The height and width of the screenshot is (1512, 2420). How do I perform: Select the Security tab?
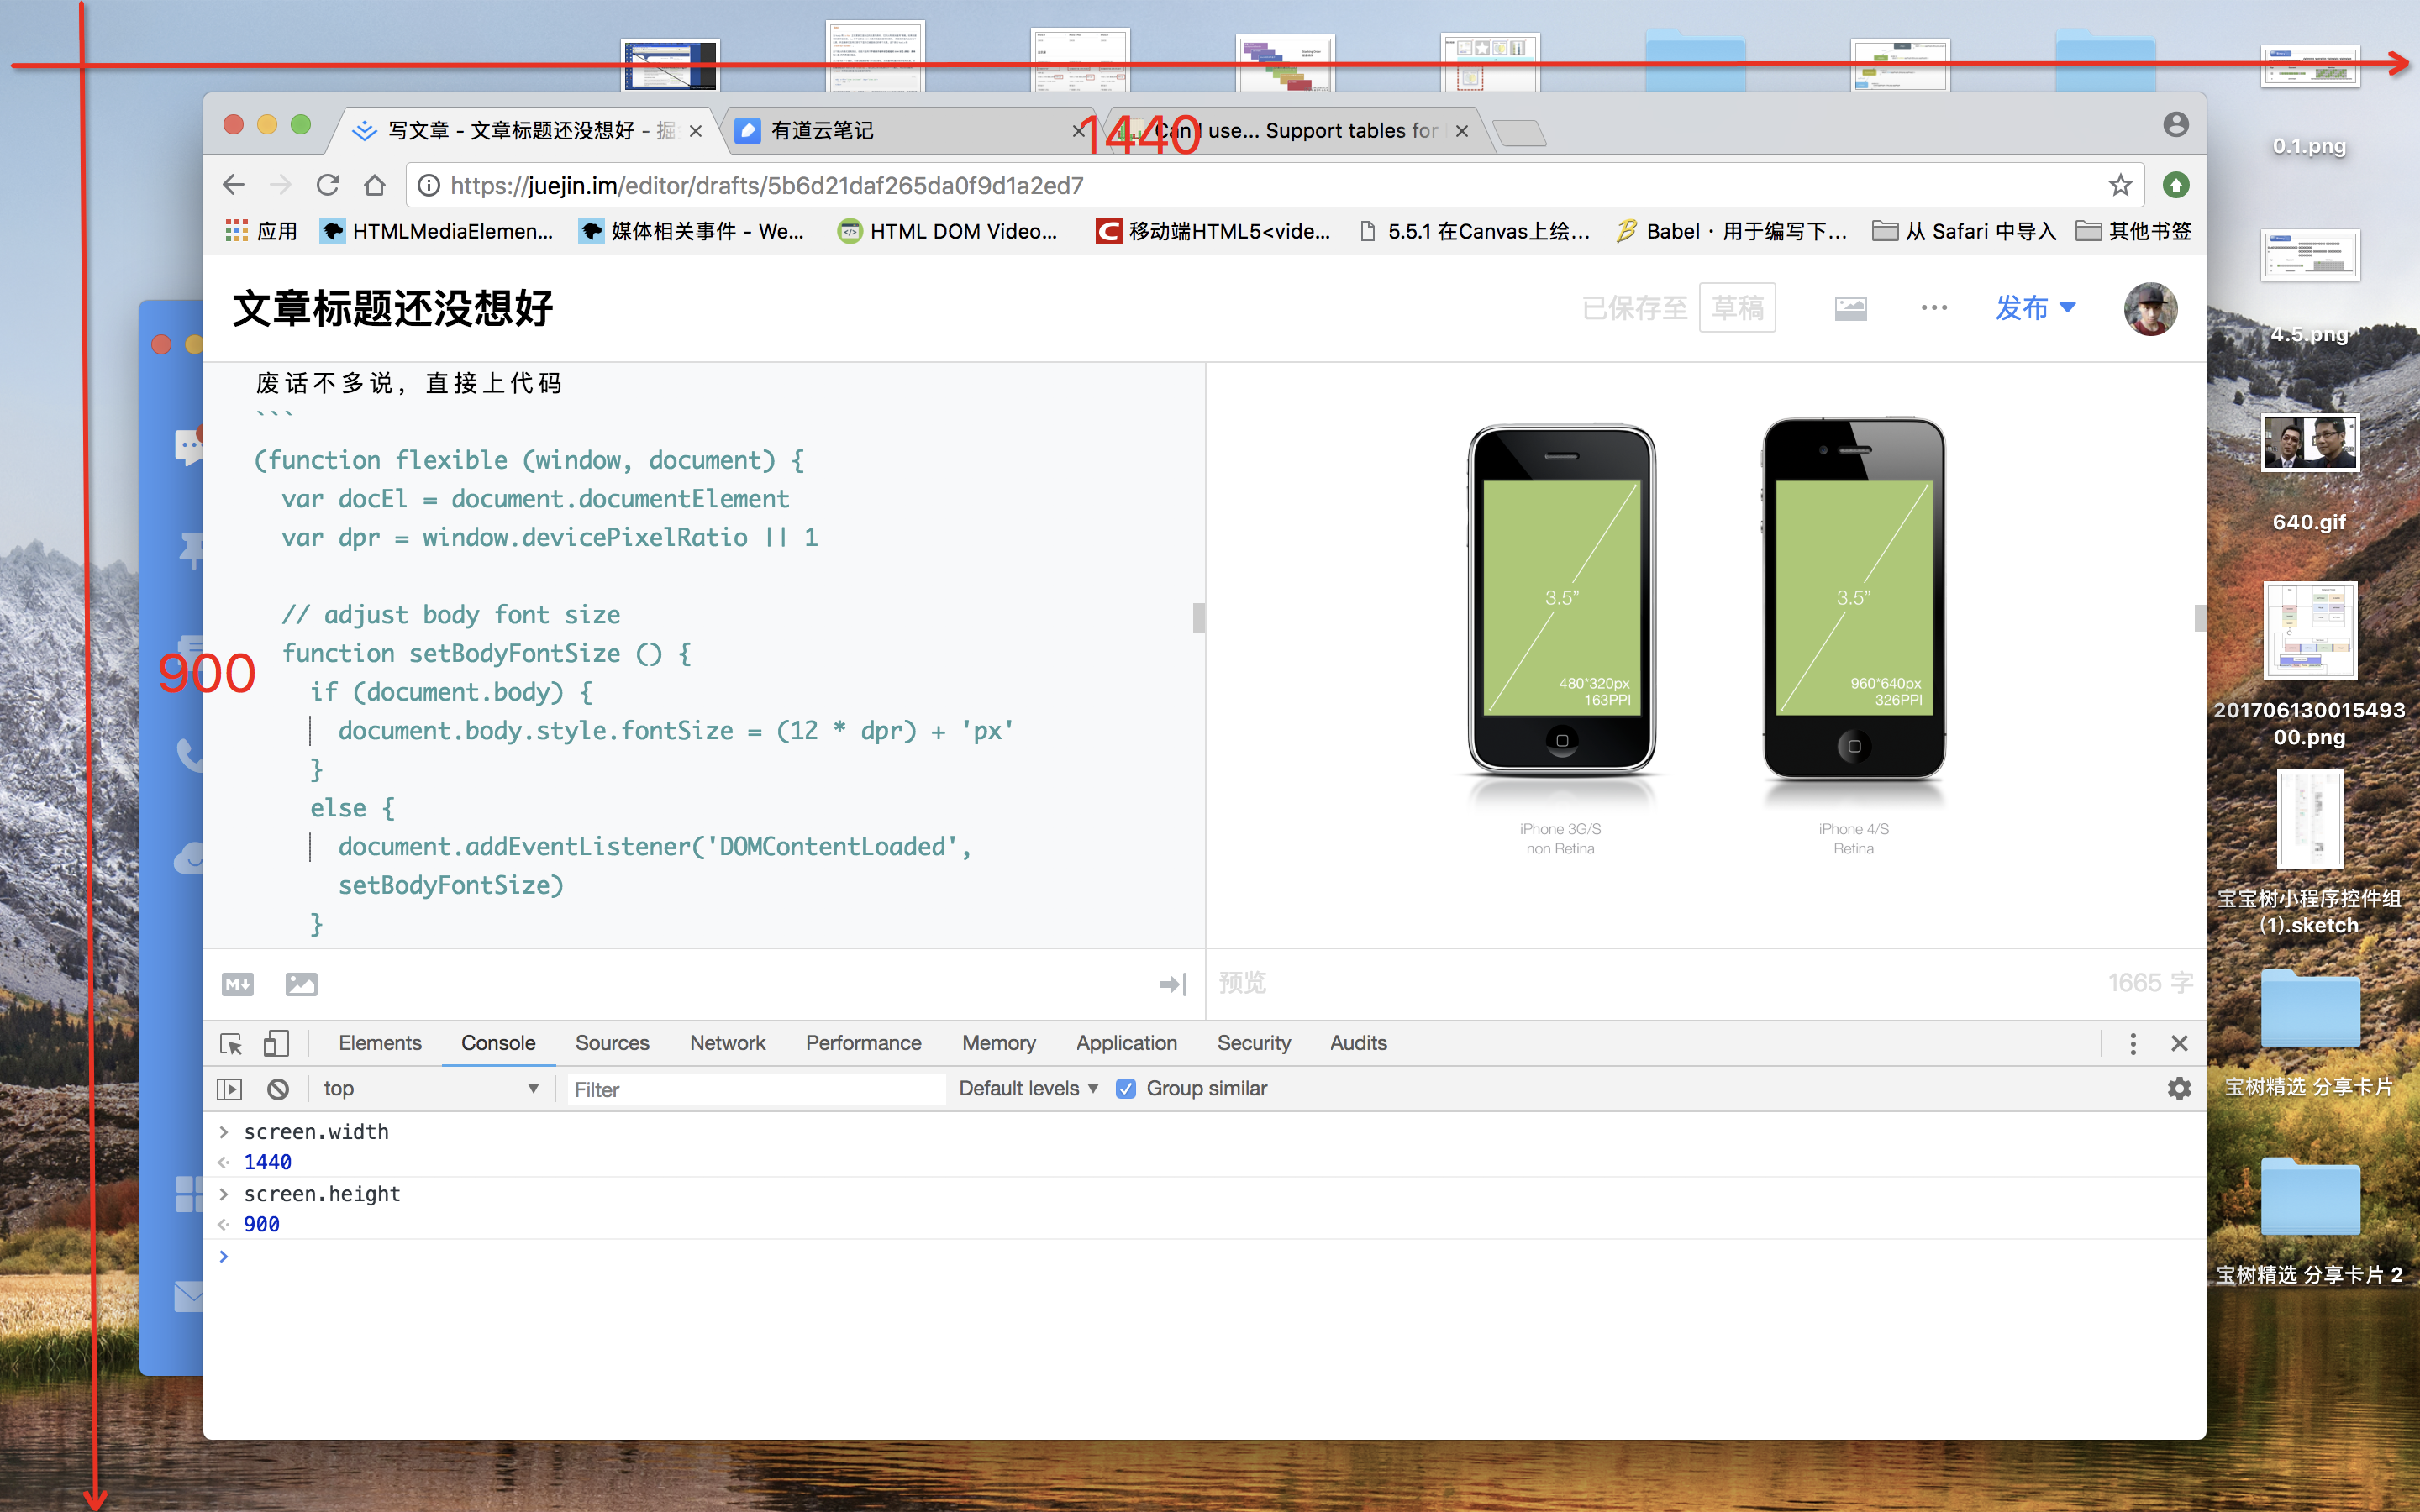click(x=1253, y=1043)
